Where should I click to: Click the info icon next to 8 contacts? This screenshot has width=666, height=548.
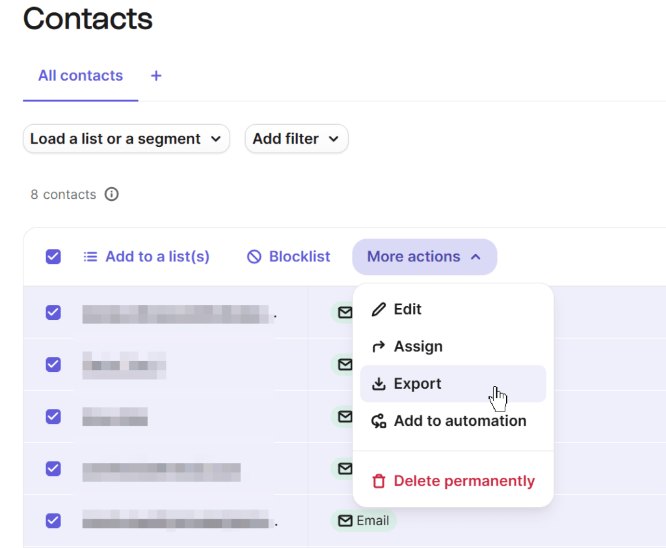(111, 194)
